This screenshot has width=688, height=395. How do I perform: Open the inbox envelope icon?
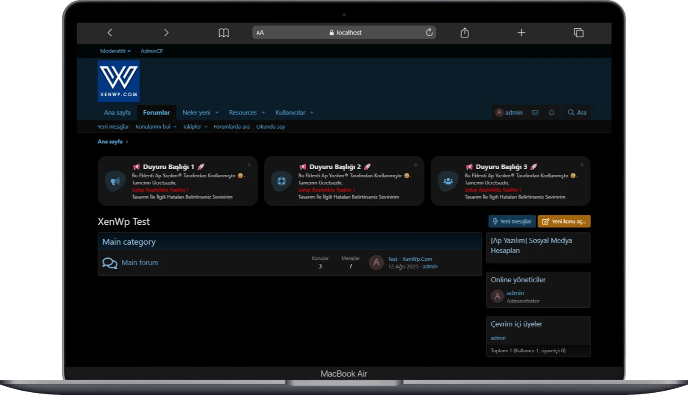(x=535, y=113)
